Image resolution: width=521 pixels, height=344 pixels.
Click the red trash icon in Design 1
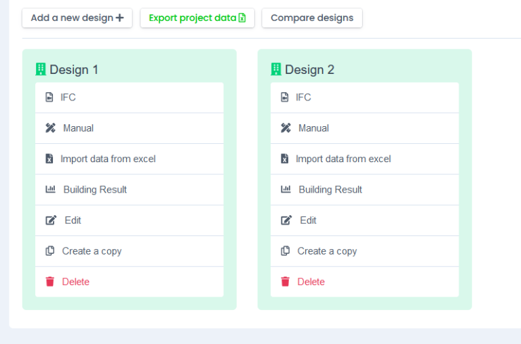[x=50, y=282]
